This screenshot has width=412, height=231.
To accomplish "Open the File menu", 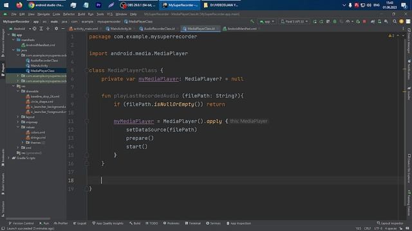I will [x=14, y=14].
